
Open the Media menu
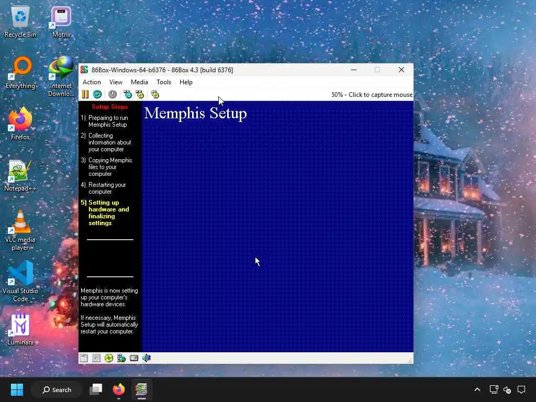(139, 82)
